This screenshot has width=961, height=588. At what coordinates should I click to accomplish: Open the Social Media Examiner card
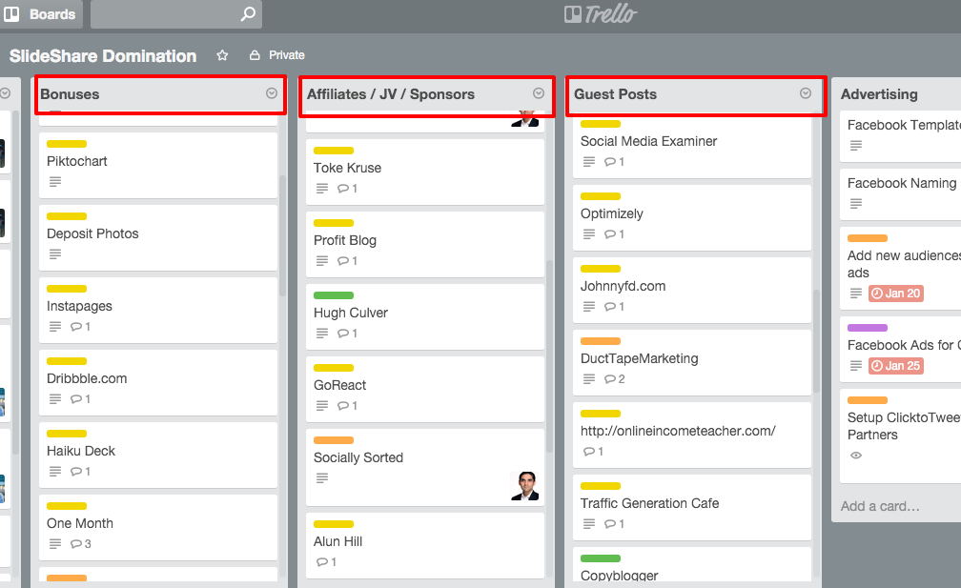pos(692,148)
